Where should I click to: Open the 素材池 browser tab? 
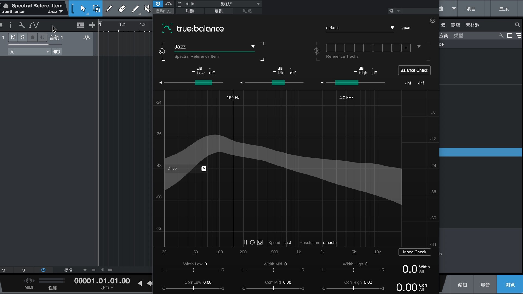tap(472, 25)
